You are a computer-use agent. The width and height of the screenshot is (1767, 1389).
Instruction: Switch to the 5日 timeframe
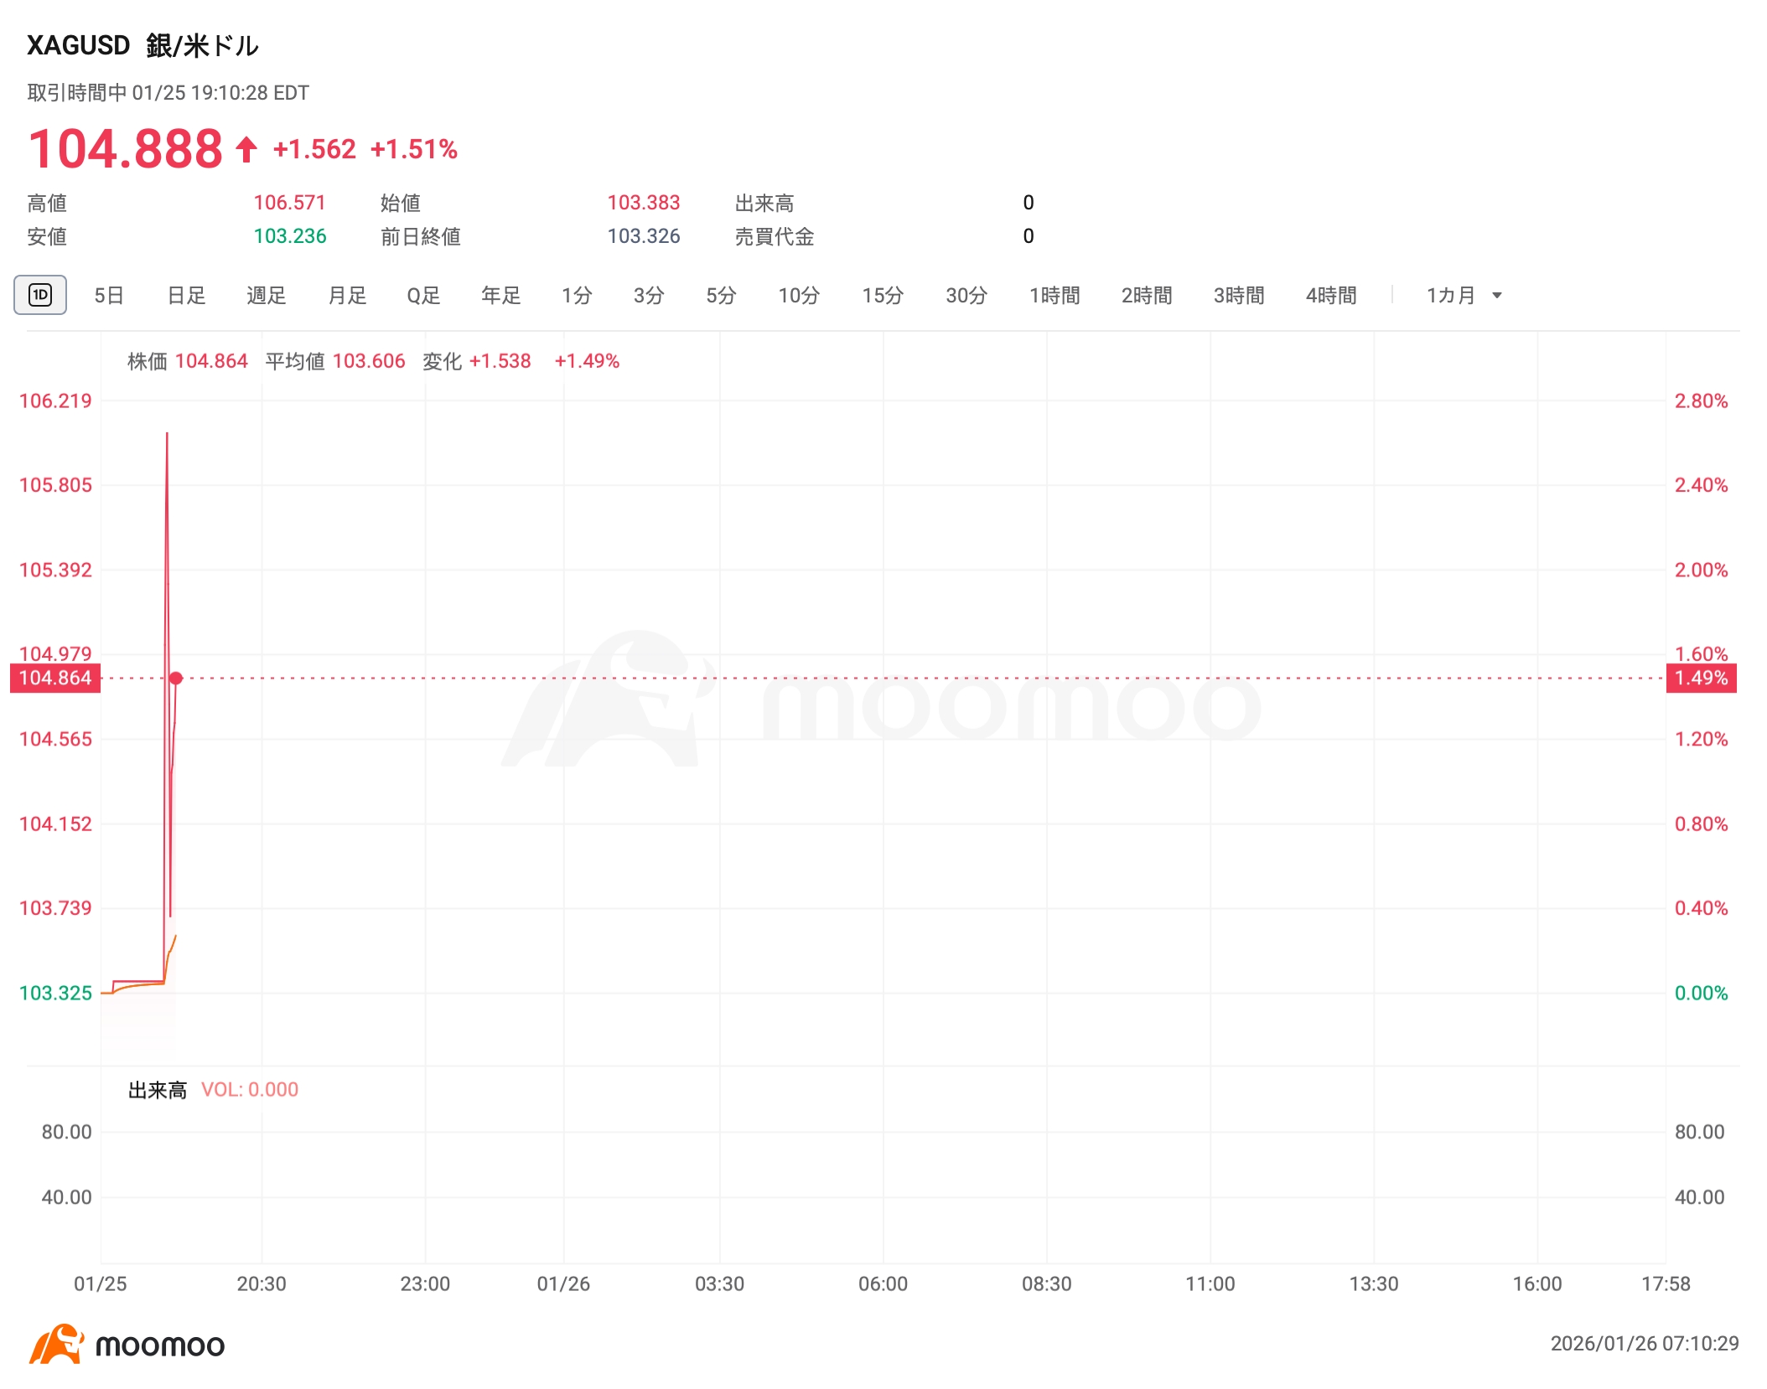point(109,295)
